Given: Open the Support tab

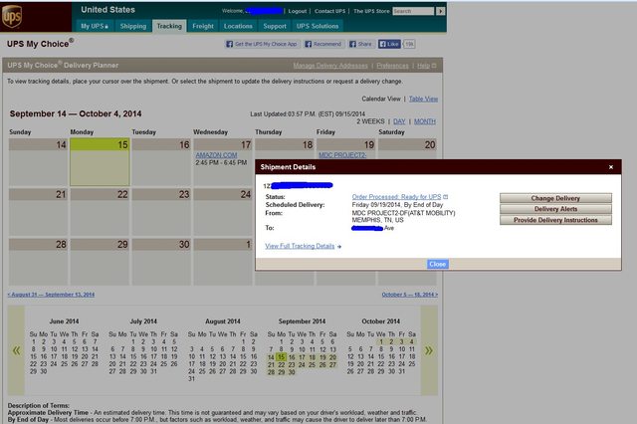Looking at the screenshot, I should tap(275, 26).
